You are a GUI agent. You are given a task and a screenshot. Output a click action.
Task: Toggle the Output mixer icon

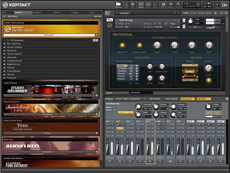[141, 5]
